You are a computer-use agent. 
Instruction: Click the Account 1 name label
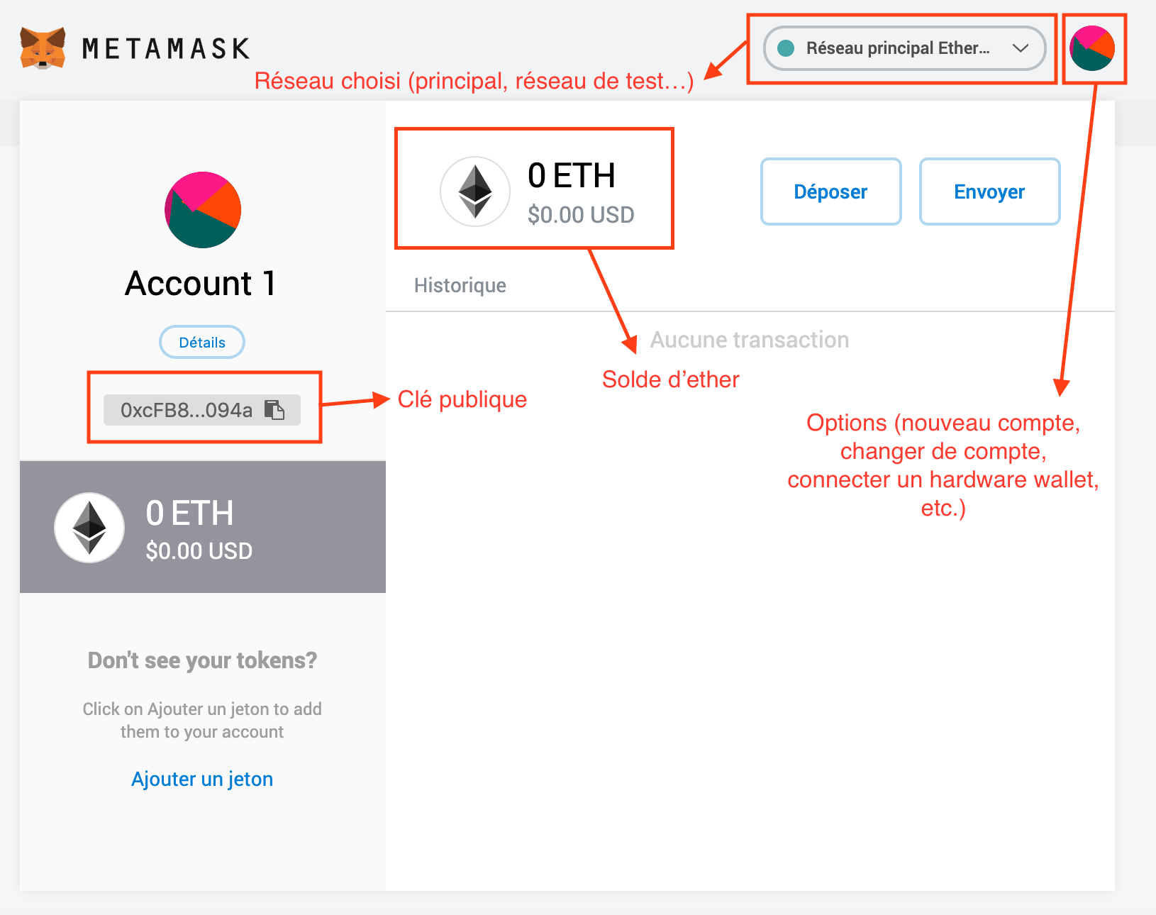click(x=201, y=284)
